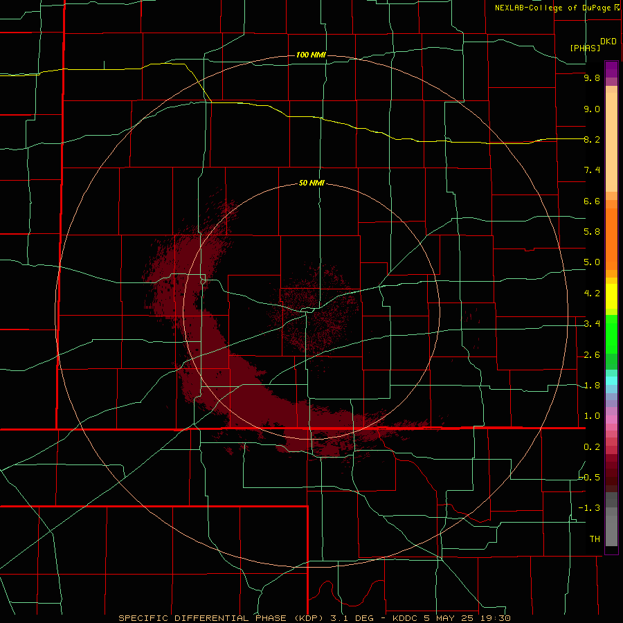The width and height of the screenshot is (623, 623).
Task: Click the 50 NMI range ring label
Action: click(311, 183)
